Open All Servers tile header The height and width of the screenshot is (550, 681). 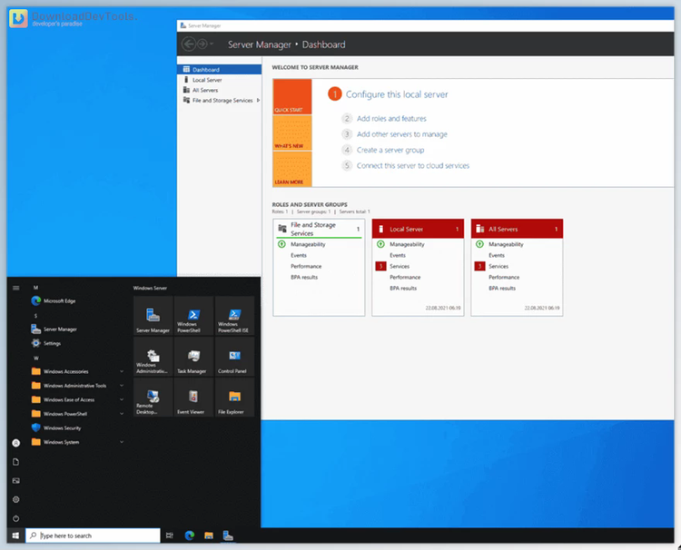tap(517, 229)
